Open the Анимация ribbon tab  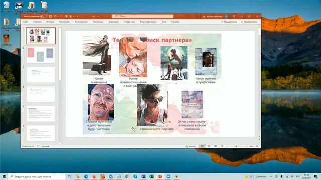coord(114,22)
